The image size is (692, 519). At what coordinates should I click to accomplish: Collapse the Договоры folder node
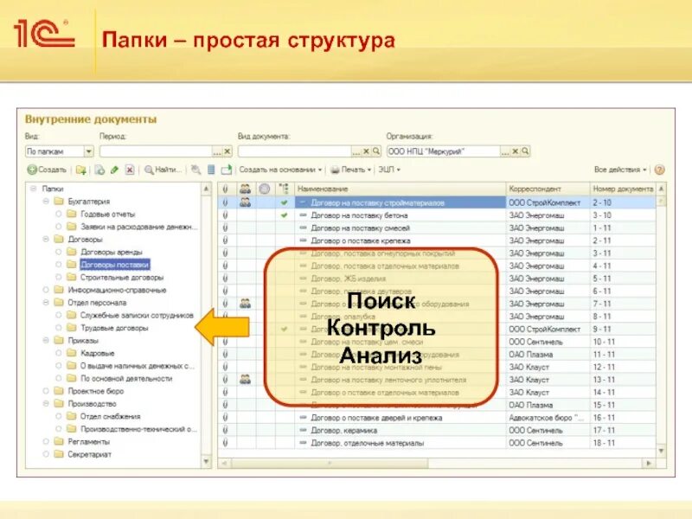46,240
